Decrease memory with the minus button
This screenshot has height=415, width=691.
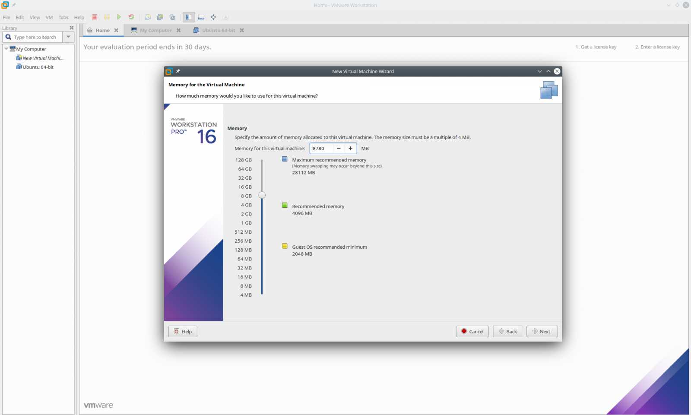339,148
